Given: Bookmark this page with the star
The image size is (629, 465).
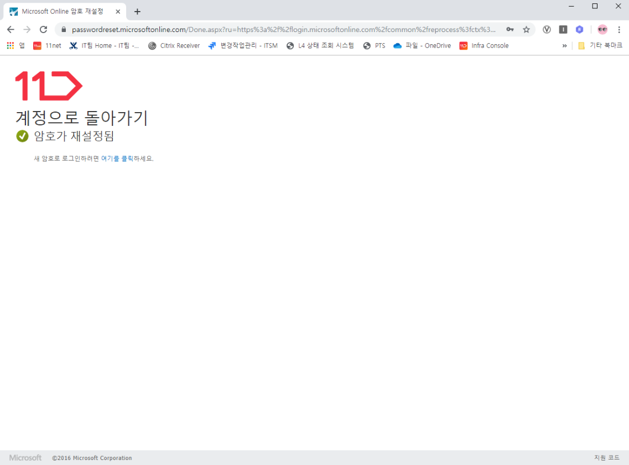Looking at the screenshot, I should click(x=526, y=30).
